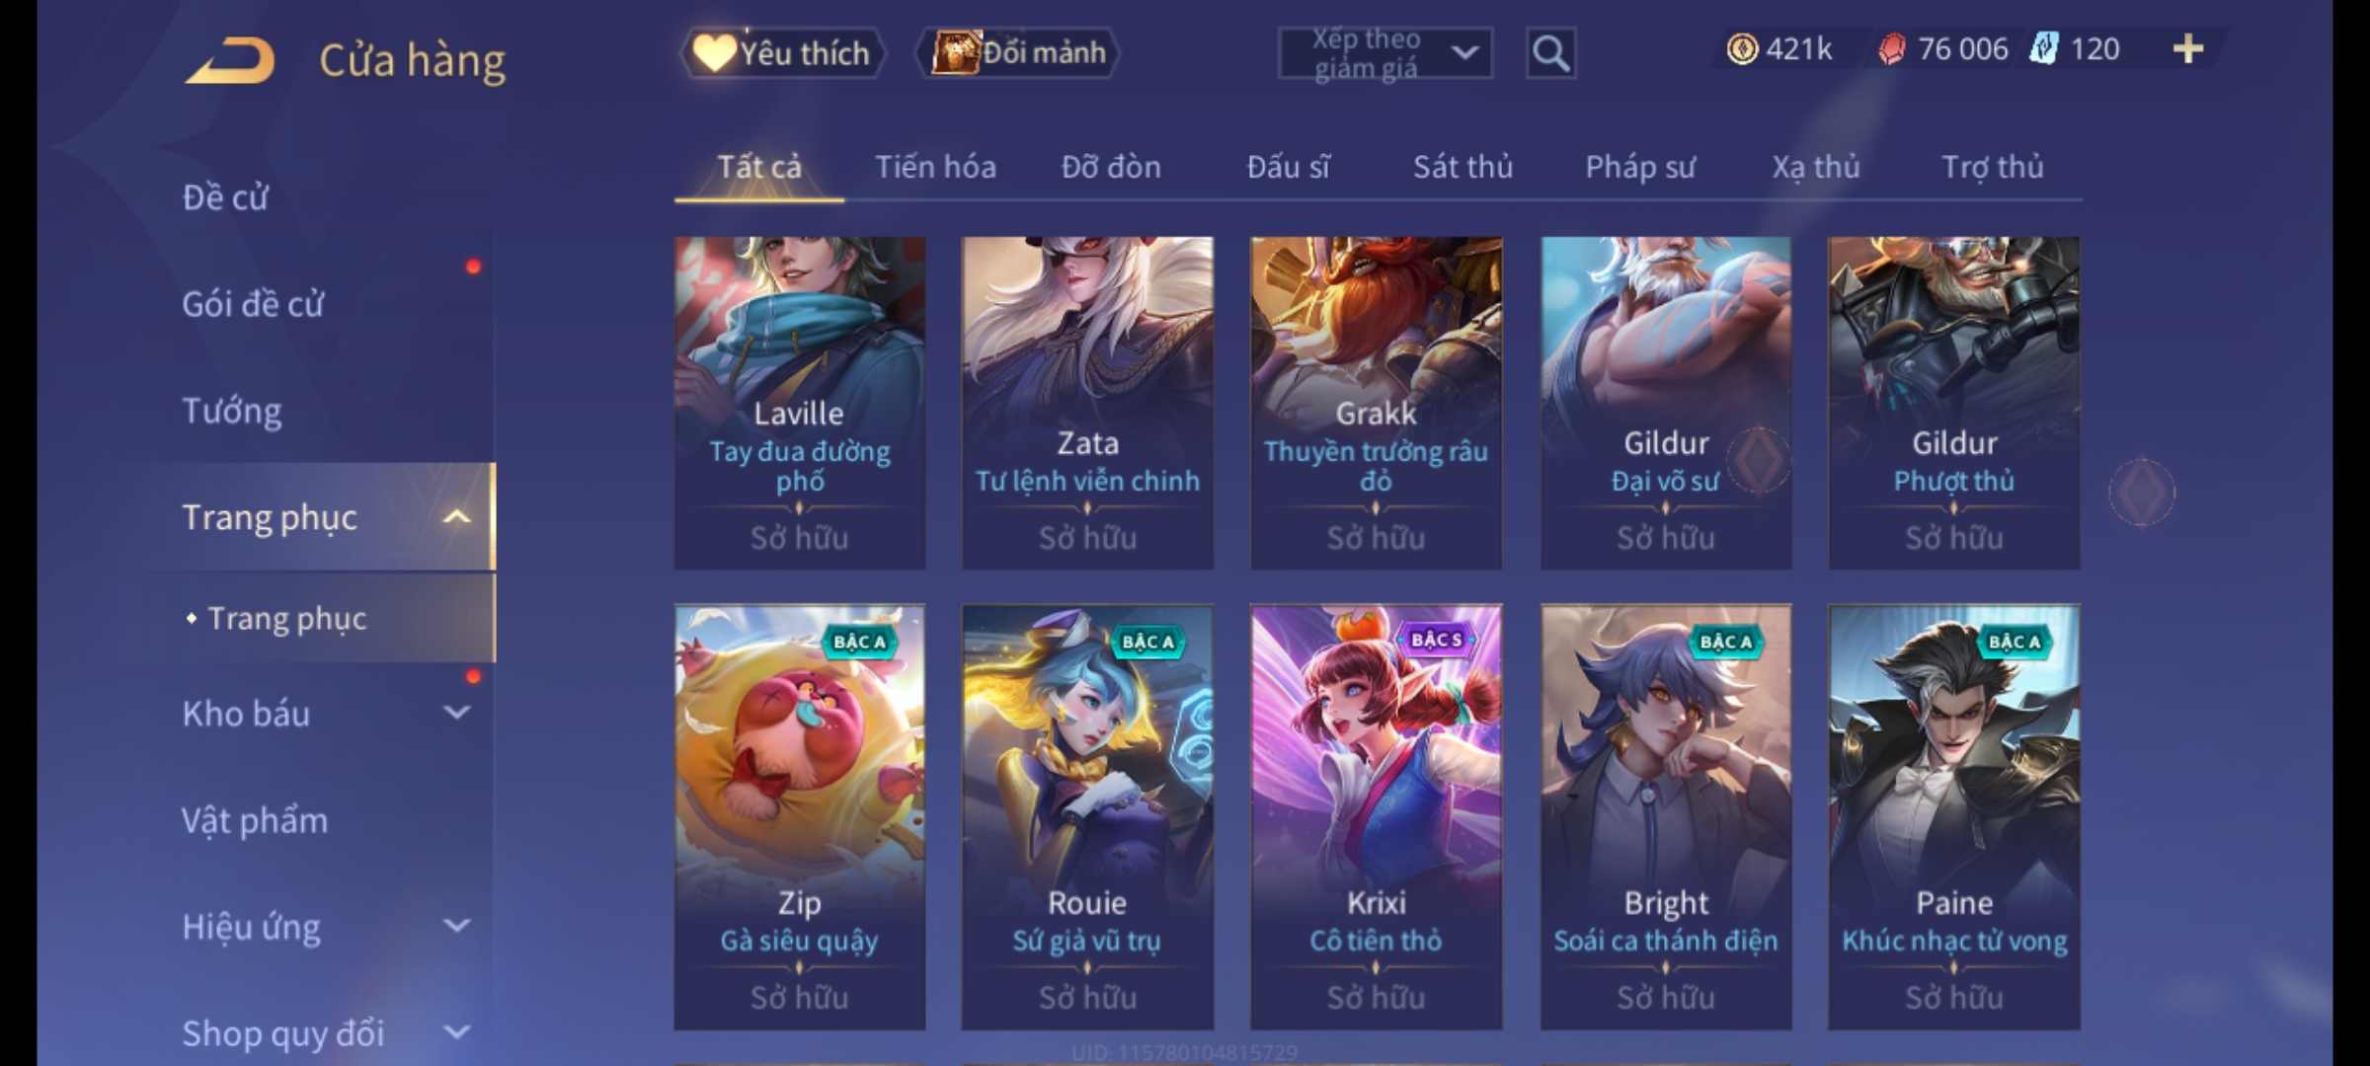Go to the Gói đề cử section

point(253,304)
